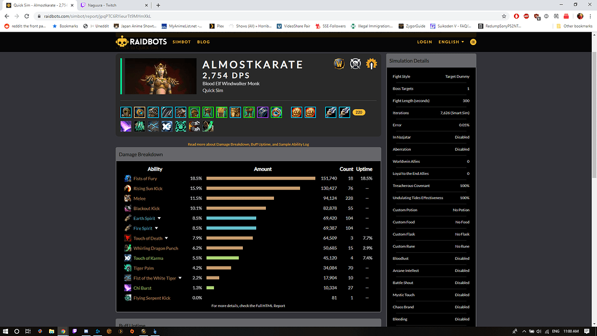Click the gold weapon icon at top right of profile
Viewport: 597px width, 336px height.
tap(372, 64)
